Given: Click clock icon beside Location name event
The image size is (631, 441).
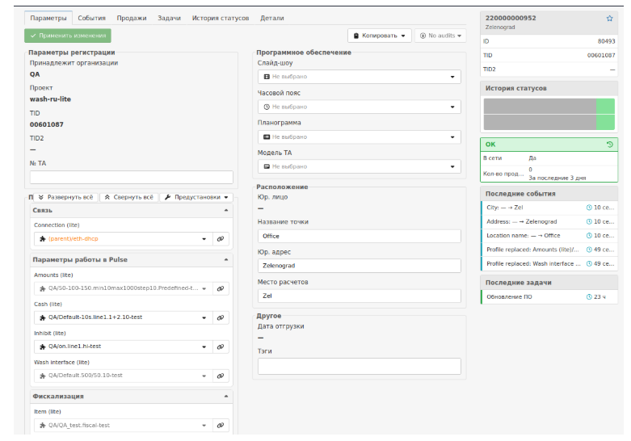Looking at the screenshot, I should (x=589, y=235).
